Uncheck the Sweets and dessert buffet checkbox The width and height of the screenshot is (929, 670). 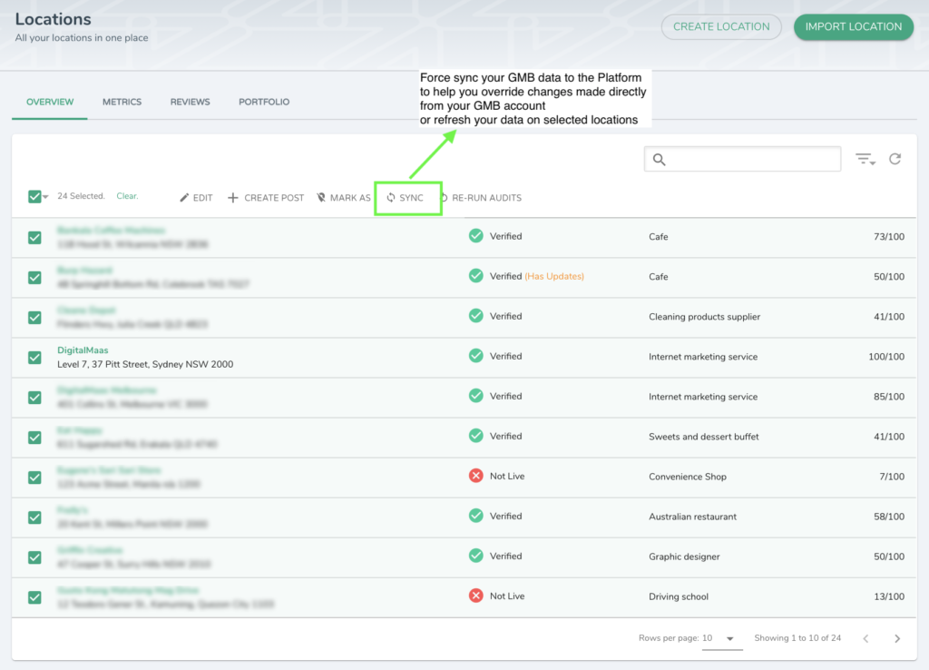[35, 438]
